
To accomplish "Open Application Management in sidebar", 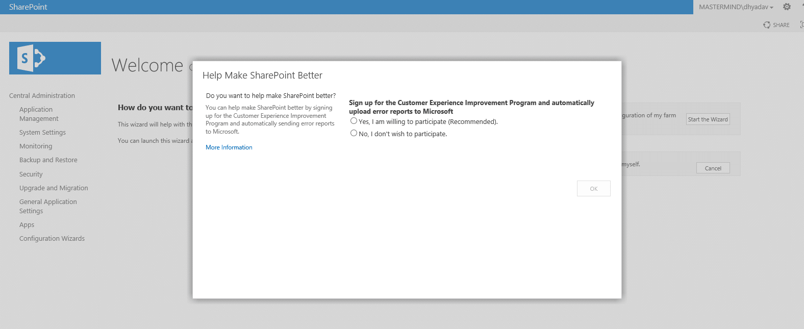I will click(39, 114).
